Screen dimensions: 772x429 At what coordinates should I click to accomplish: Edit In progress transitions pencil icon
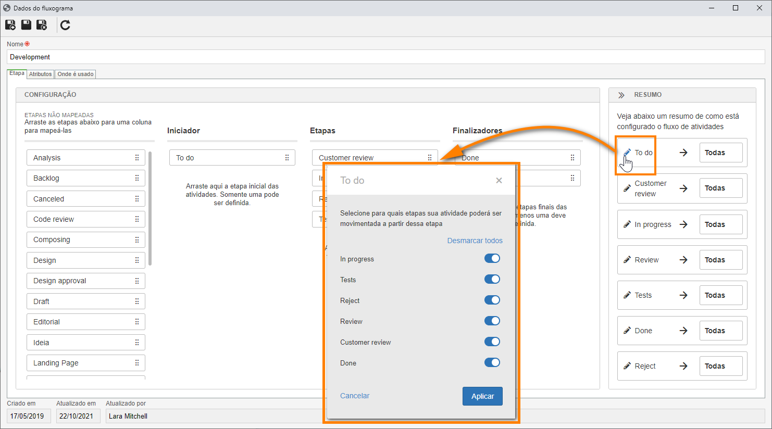627,224
